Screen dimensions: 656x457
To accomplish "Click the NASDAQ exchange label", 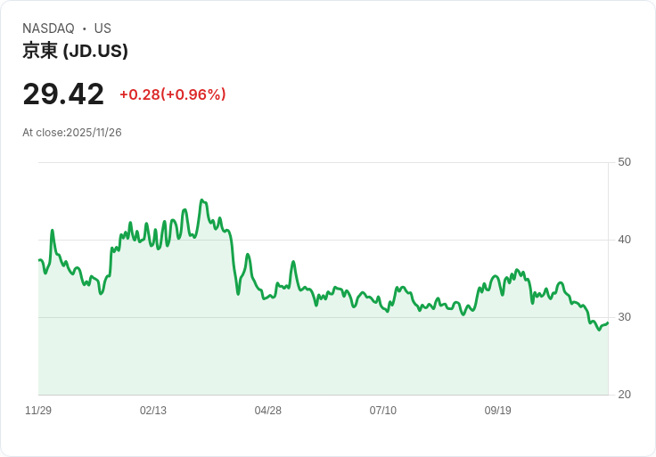I will pyautogui.click(x=48, y=29).
